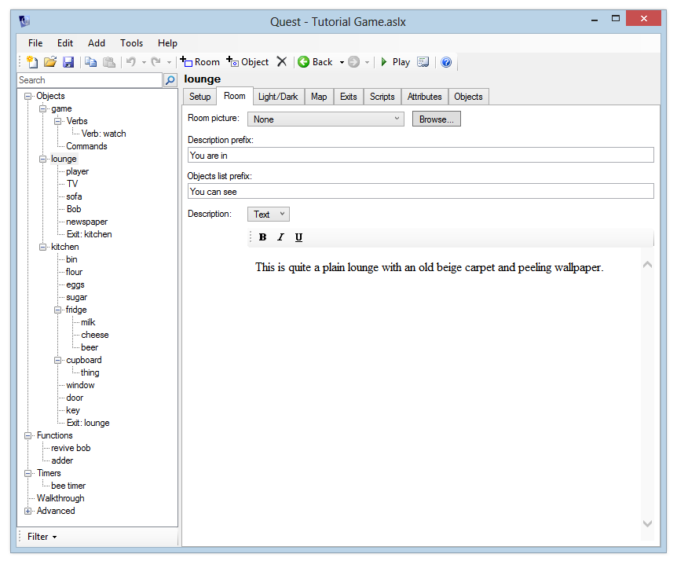Click the Description prefix field
The image size is (677, 565).
tap(420, 155)
